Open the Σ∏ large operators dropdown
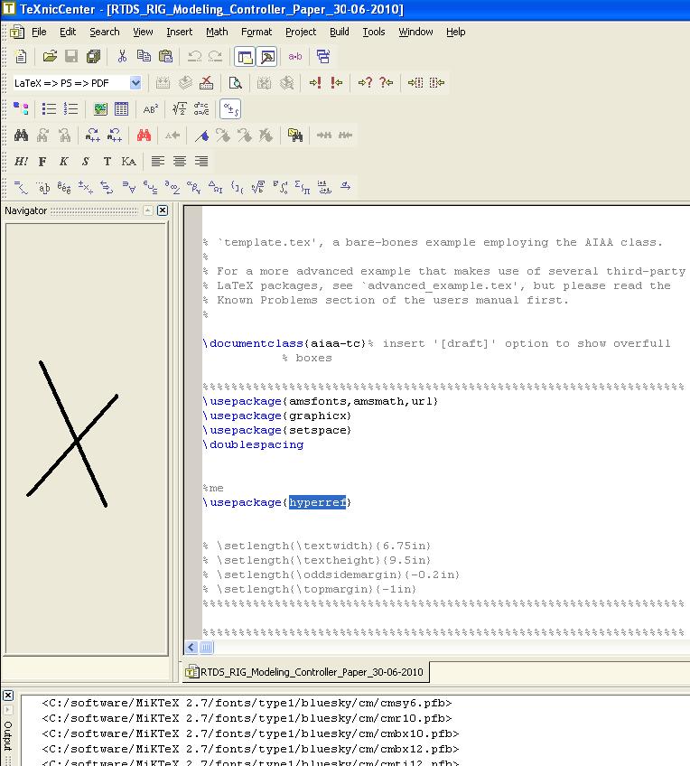The height and width of the screenshot is (766, 690). (x=303, y=187)
